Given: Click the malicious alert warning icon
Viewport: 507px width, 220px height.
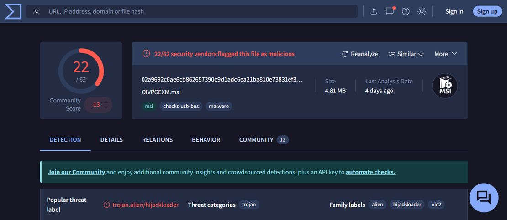Looking at the screenshot, I should (146, 54).
